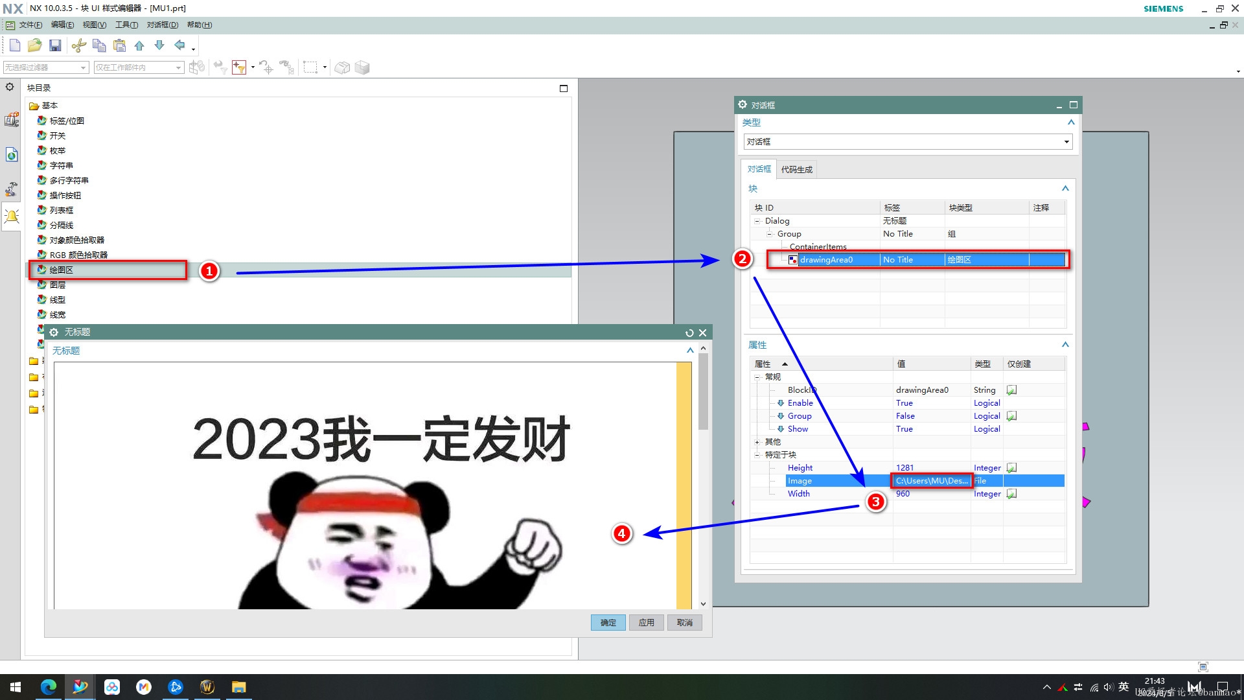Click the Group property False value
Image resolution: width=1244 pixels, height=700 pixels.
(x=905, y=416)
